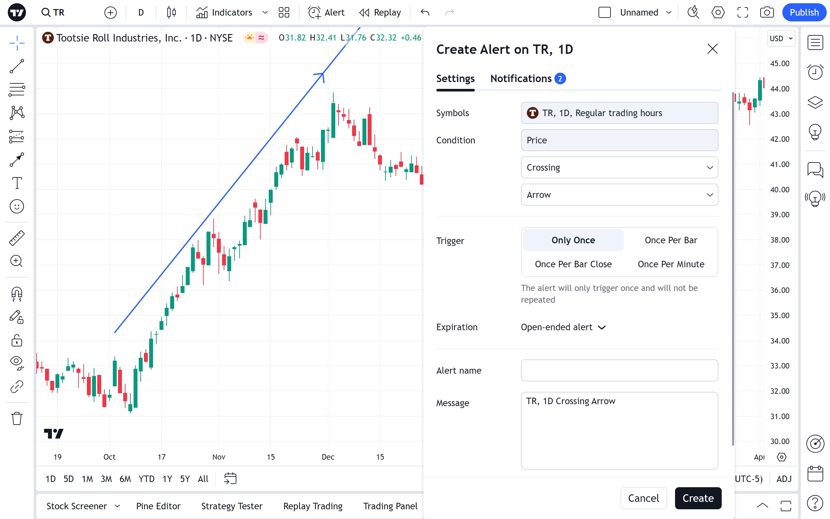
Task: Expand the Open-ended alert expiration menu
Action: click(x=563, y=327)
